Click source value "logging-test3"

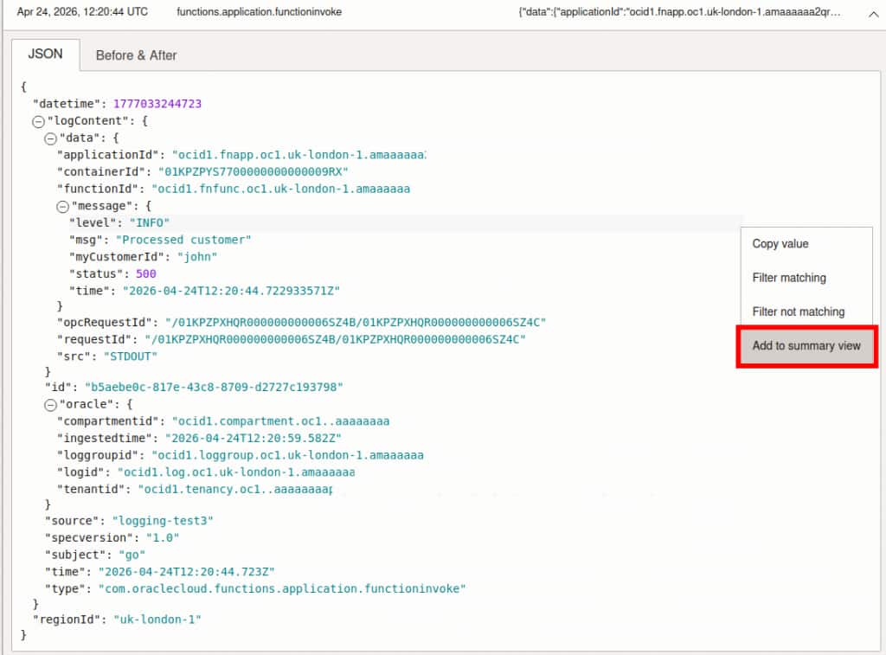click(163, 521)
